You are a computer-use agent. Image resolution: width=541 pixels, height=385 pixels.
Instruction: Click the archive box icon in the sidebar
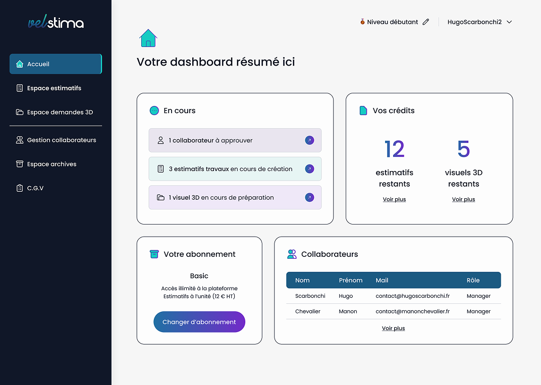[20, 164]
